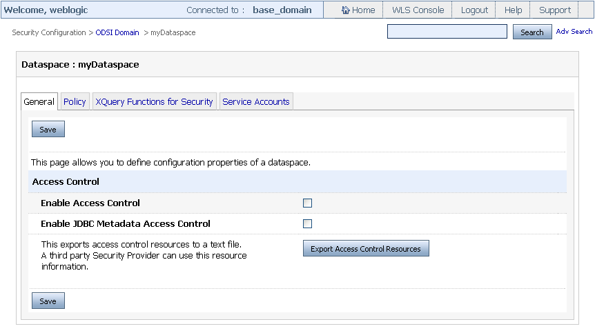Open XQuery Functions for Security tab
Viewport: 595px width, 333px height.
click(x=154, y=101)
